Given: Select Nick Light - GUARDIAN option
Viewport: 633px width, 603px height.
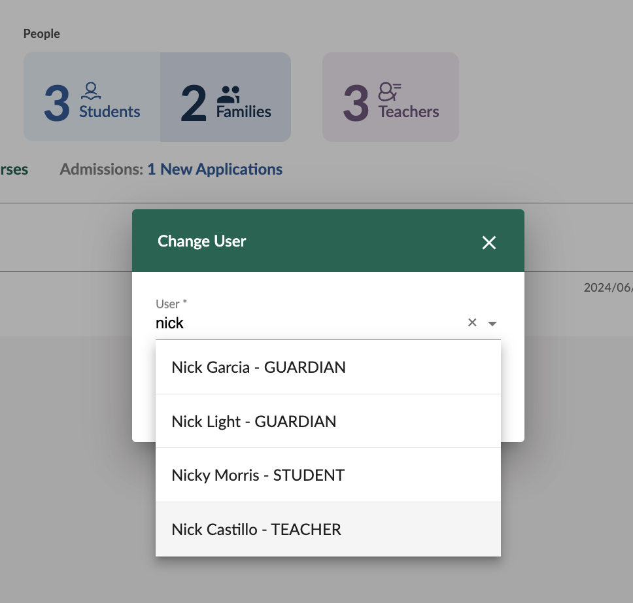Looking at the screenshot, I should click(x=328, y=421).
